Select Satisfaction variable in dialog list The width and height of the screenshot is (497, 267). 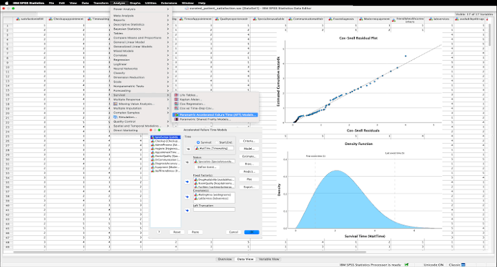point(166,137)
